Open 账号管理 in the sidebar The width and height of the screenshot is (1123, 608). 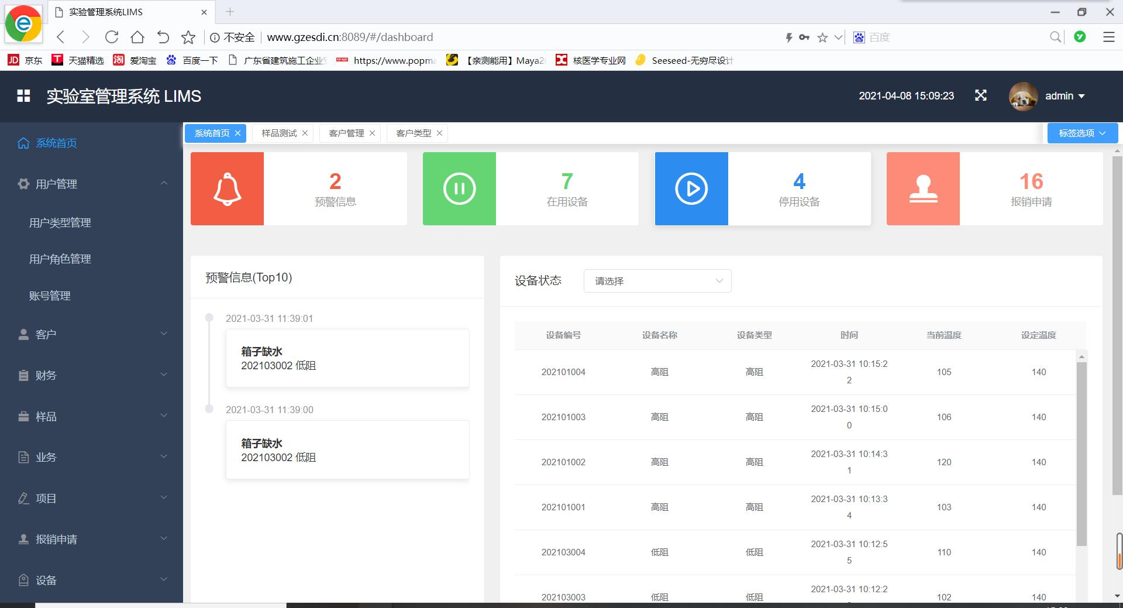click(50, 296)
